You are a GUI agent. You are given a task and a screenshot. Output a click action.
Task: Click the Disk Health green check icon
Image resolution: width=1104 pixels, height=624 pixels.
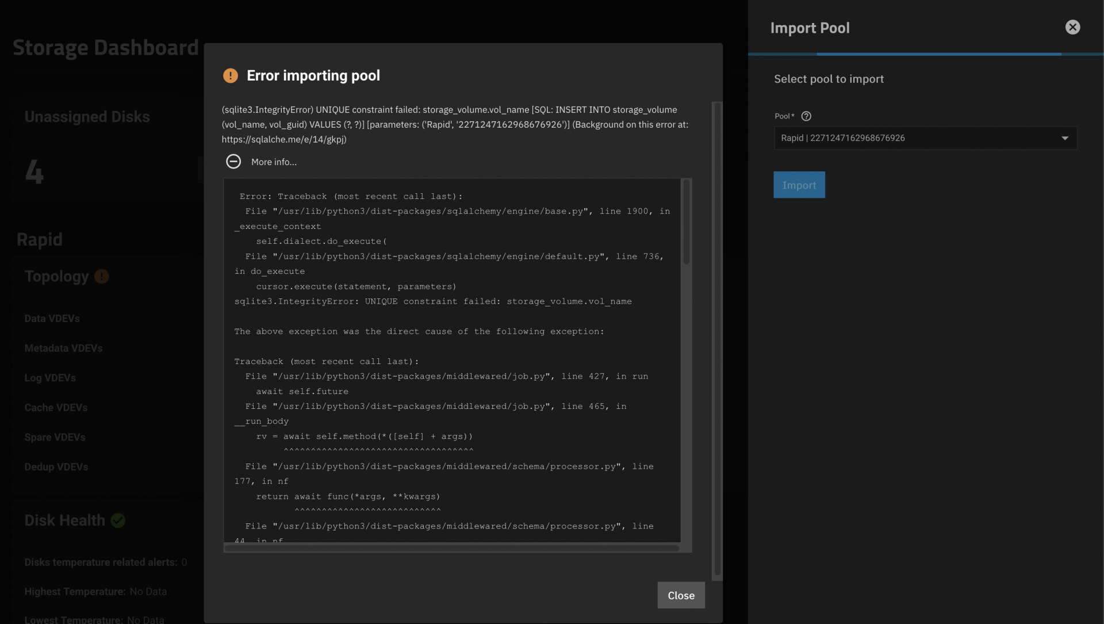[x=118, y=520]
